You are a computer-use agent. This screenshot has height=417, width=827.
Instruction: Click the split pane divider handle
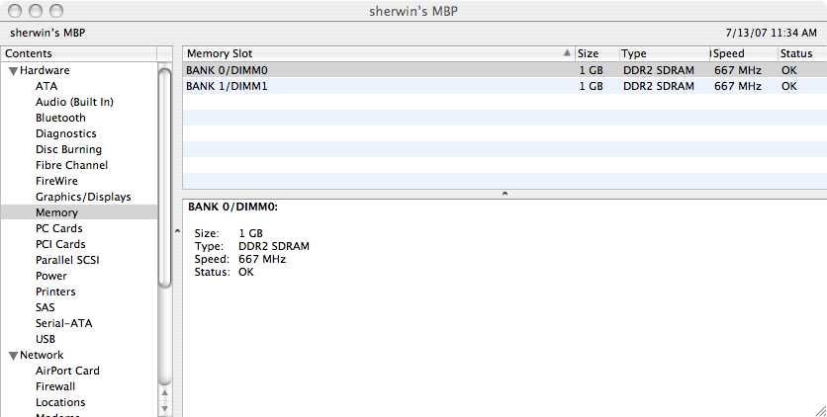(505, 194)
